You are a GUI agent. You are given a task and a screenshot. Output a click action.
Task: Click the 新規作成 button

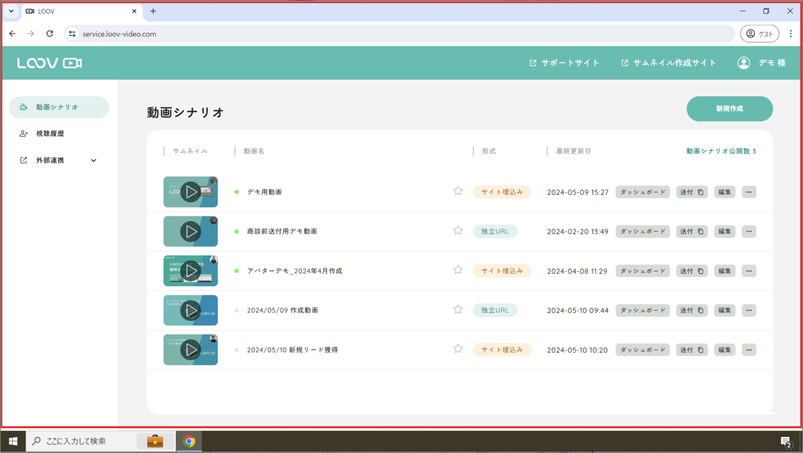pos(730,109)
